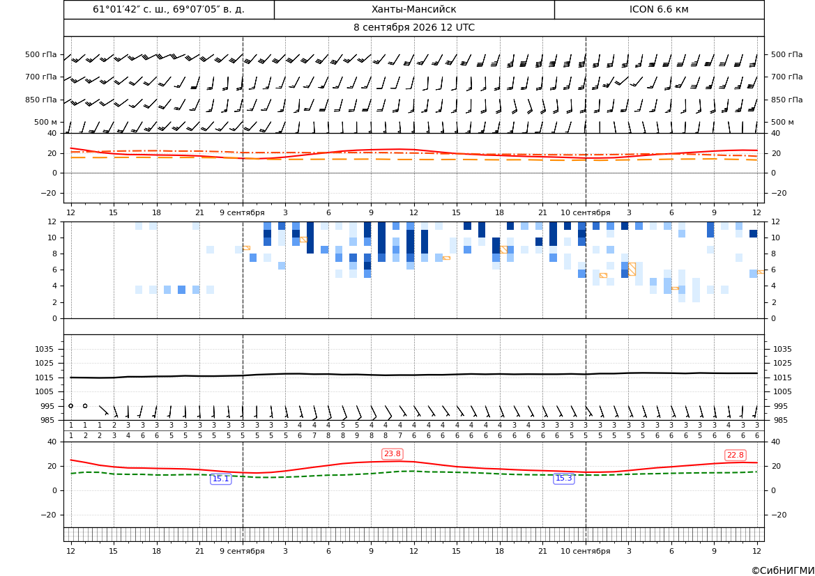Click the first calm-wind circle symbol
Viewport: 815px width, 576px height.
(x=70, y=405)
